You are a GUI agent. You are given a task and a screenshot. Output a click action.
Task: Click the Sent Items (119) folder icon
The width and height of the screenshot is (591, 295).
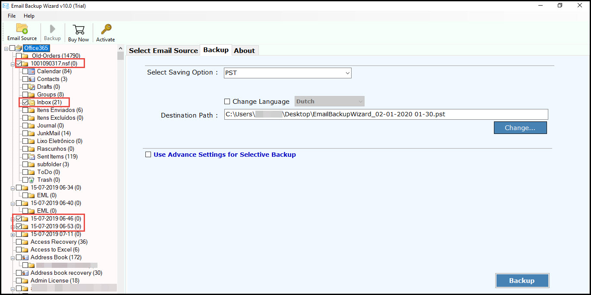(x=32, y=156)
